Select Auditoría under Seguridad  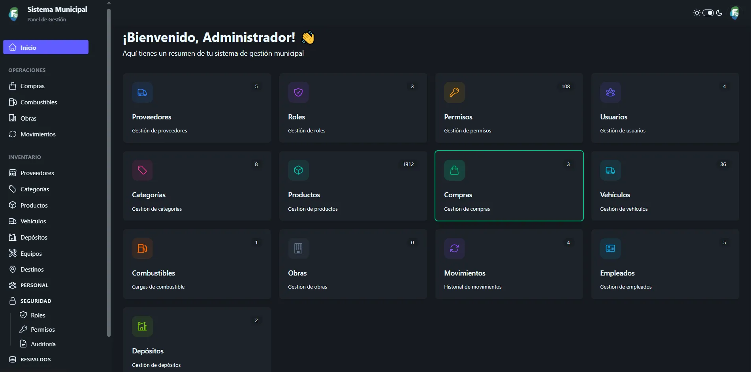tap(51, 344)
